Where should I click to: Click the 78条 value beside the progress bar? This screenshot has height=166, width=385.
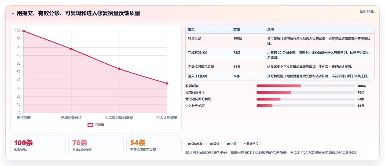tap(361, 92)
